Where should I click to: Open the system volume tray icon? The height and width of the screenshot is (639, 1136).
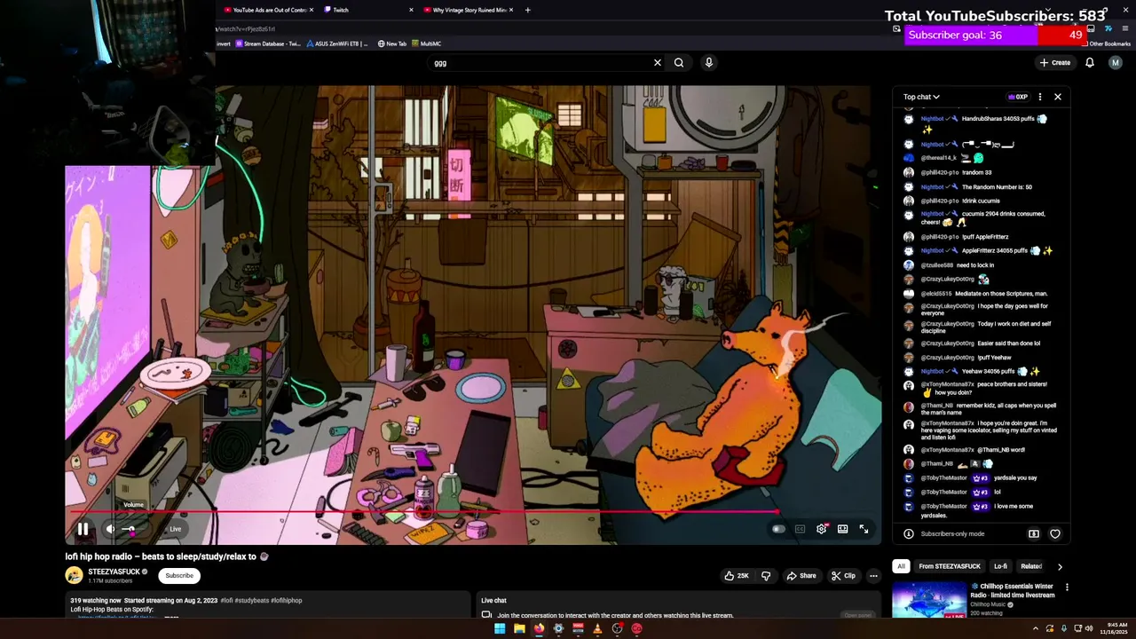[x=1089, y=628]
